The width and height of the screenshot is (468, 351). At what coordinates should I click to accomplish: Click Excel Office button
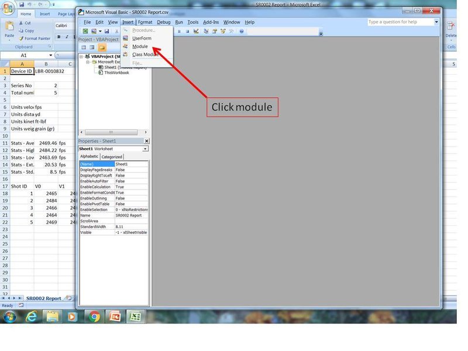[x=8, y=8]
